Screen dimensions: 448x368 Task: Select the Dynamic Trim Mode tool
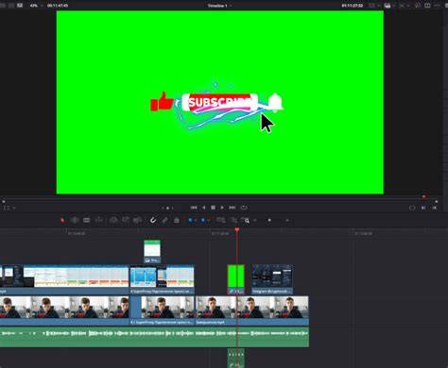point(87,220)
